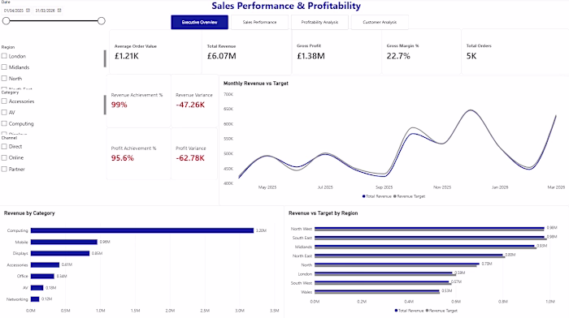Open the Profitability Analysis tab
The width and height of the screenshot is (569, 318).
tap(319, 22)
